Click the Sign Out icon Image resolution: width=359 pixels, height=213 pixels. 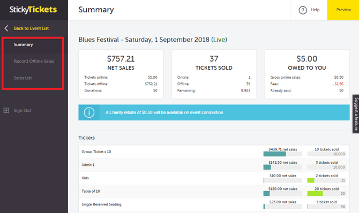tap(6, 110)
